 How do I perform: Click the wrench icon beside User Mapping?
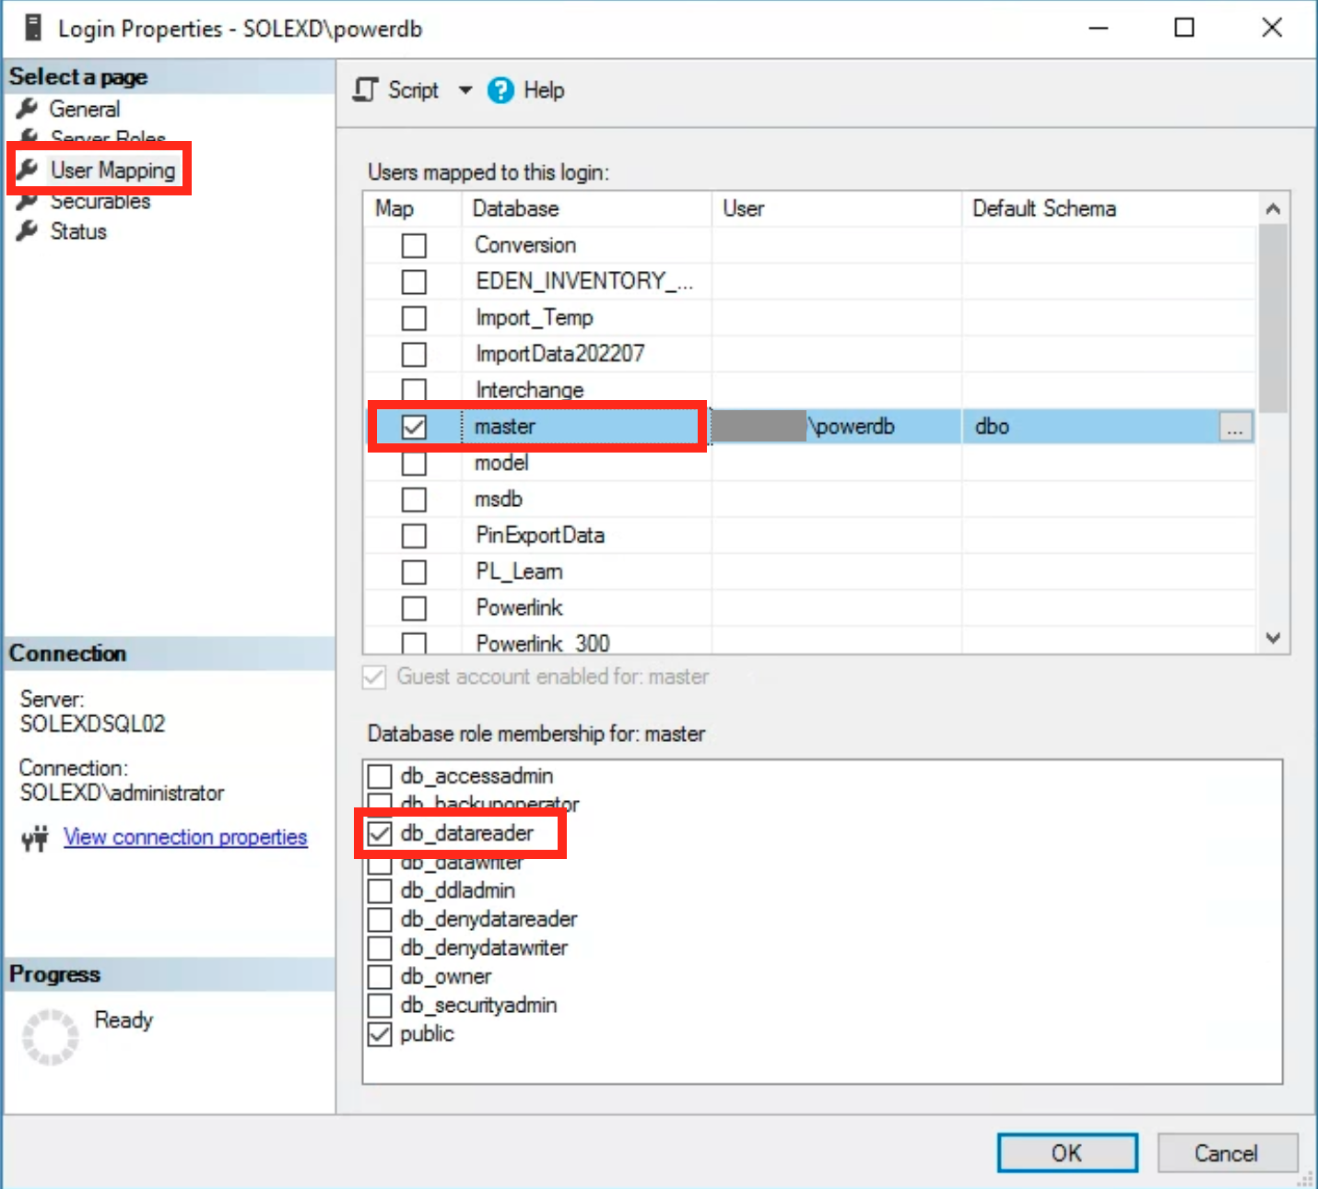(x=29, y=170)
